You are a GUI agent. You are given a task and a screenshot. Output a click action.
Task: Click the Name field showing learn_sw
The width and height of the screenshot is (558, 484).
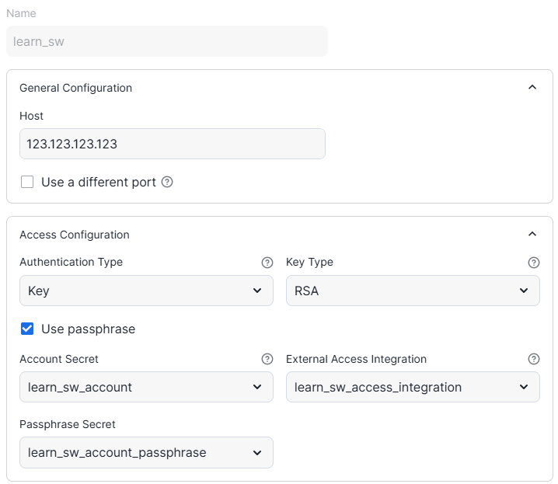166,41
